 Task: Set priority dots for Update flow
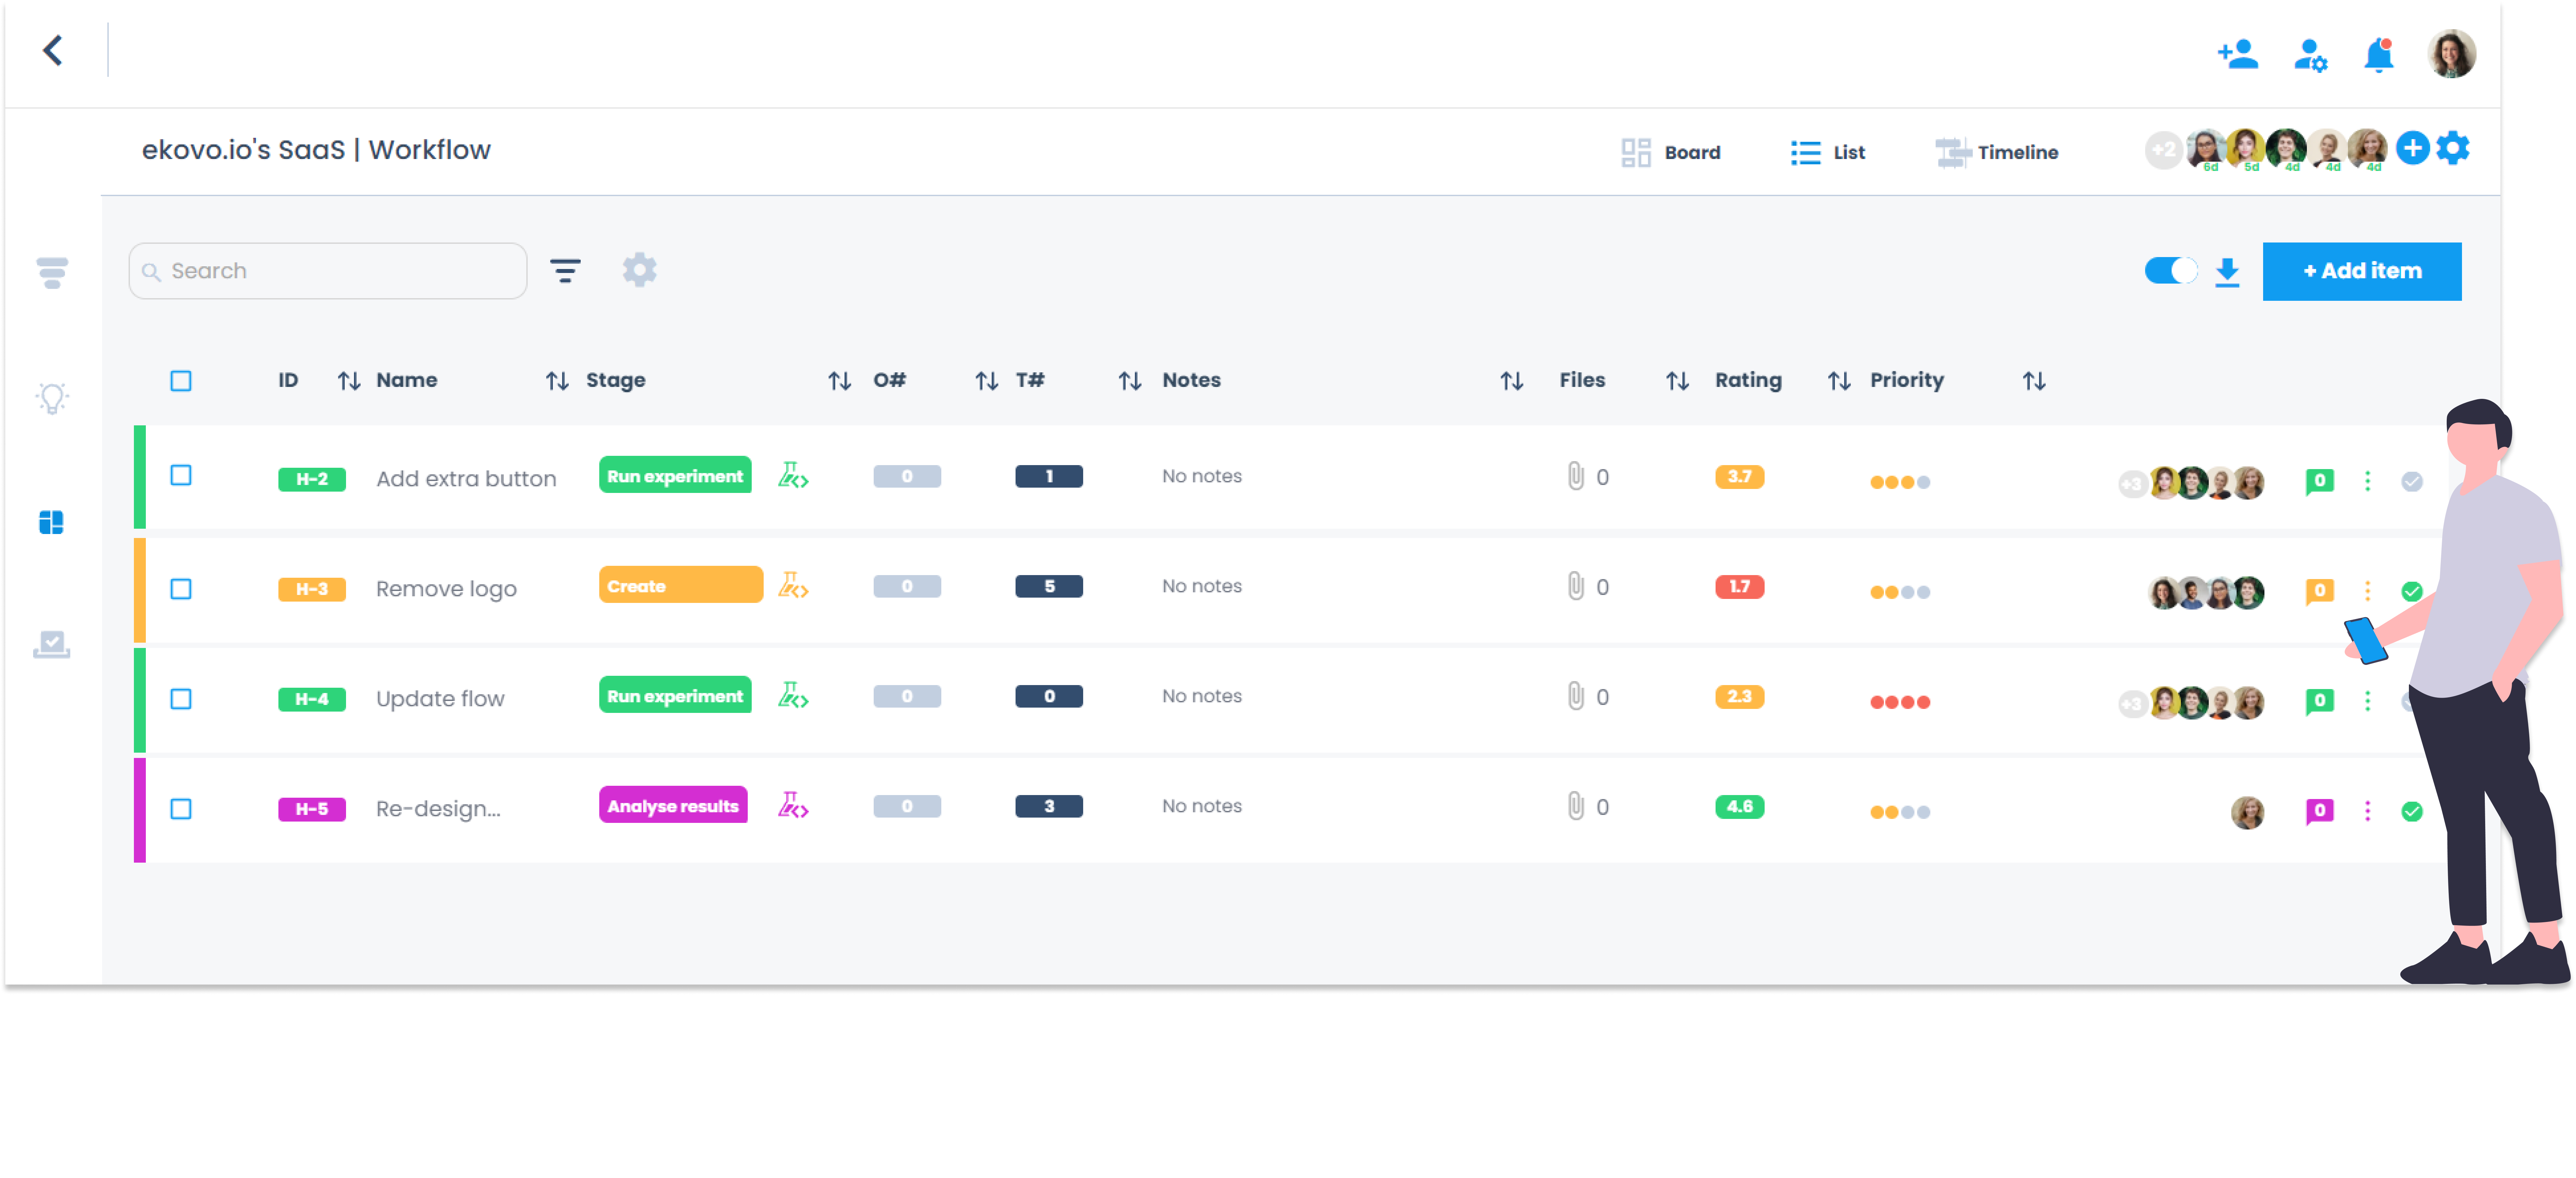point(1900,702)
